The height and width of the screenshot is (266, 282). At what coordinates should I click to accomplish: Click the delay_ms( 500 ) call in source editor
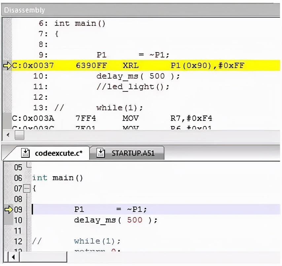click(116, 220)
